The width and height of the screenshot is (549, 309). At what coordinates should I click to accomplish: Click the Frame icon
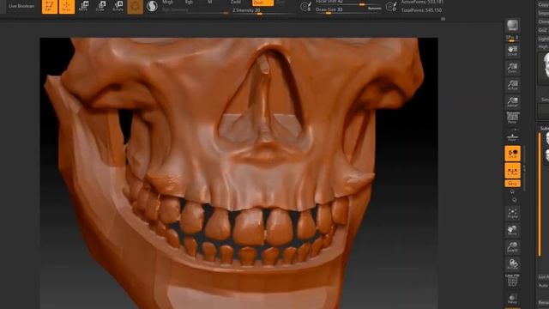513,213
